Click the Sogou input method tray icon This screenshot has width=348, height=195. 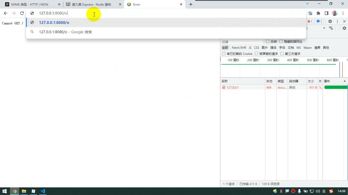coord(331,191)
